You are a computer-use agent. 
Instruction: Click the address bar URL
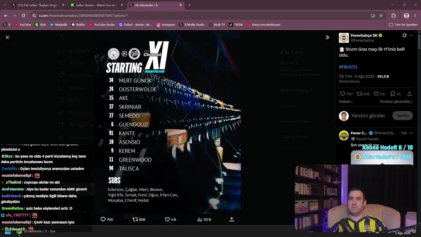click(x=83, y=15)
